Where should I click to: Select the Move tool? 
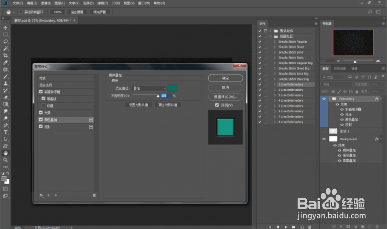coord(5,28)
